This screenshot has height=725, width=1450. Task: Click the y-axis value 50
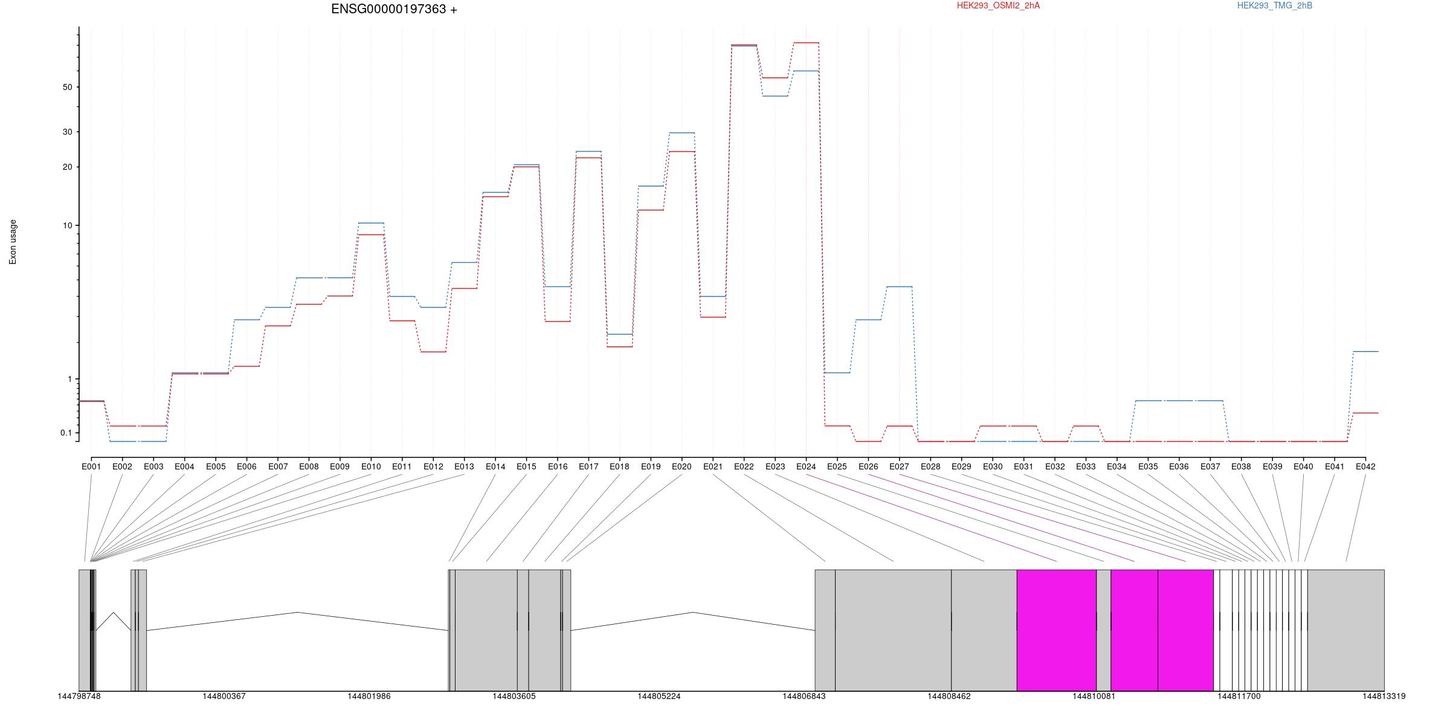[x=67, y=87]
